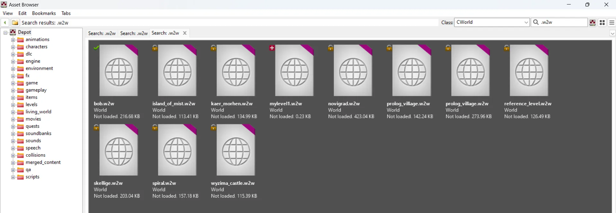Select wyzima_castle.w2w file icon
The height and width of the screenshot is (213, 616).
pyautogui.click(x=236, y=150)
